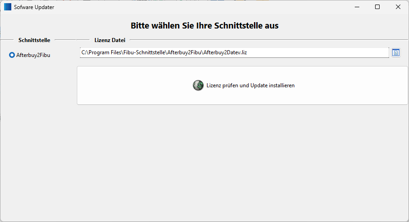Click Program Files text in license path

click(105, 53)
